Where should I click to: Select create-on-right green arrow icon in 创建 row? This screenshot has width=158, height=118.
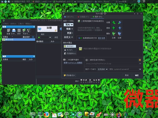(x=114, y=23)
